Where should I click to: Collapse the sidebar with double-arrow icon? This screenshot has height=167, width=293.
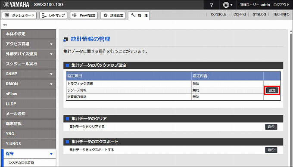pos(5,25)
